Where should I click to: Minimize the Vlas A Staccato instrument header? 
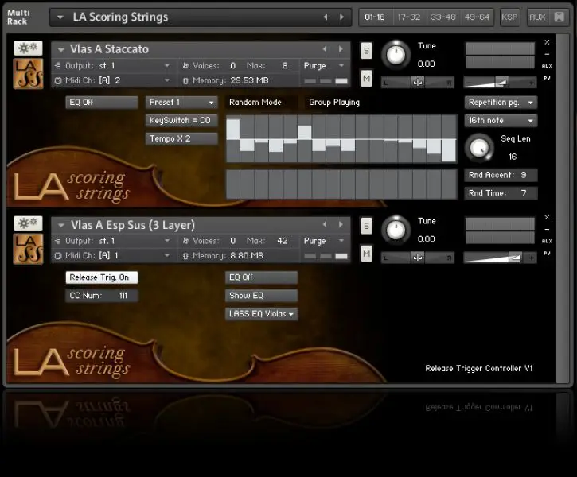coord(548,54)
